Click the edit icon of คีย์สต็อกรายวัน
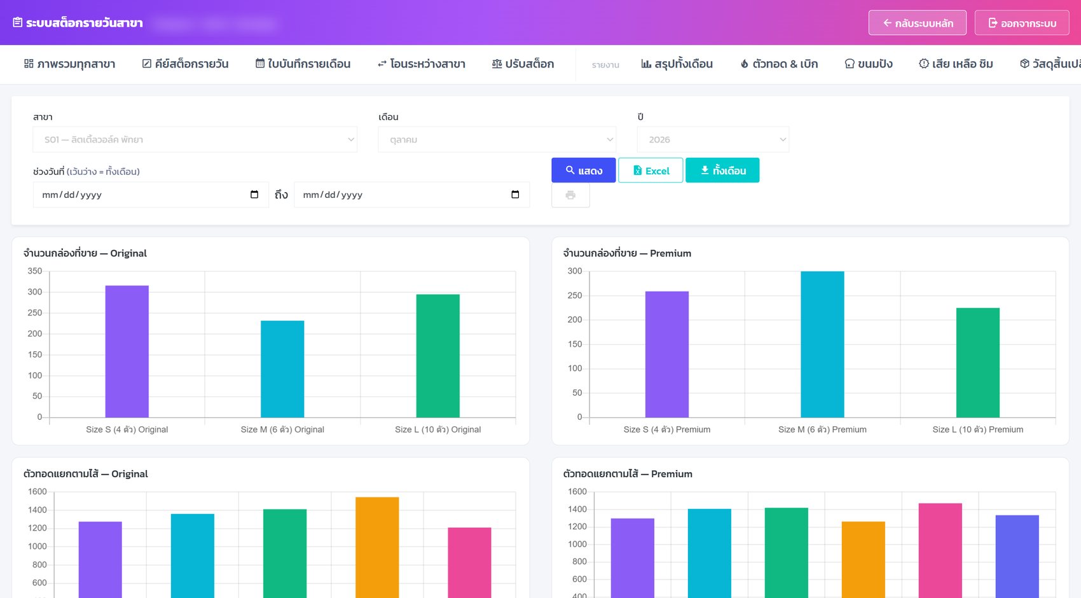The height and width of the screenshot is (598, 1081). [x=147, y=64]
